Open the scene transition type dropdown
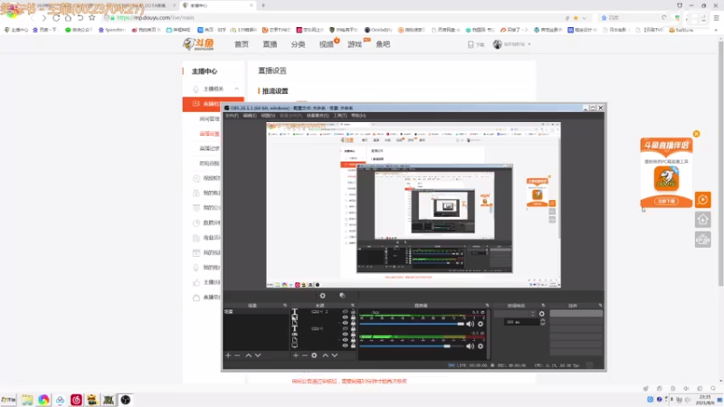This screenshot has height=407, width=724. coord(515,314)
